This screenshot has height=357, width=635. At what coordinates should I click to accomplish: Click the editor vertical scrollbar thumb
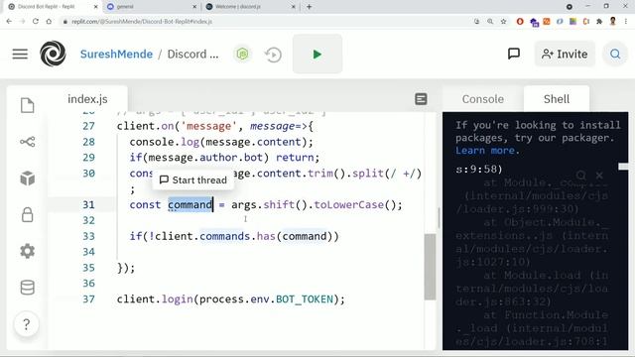(x=430, y=267)
